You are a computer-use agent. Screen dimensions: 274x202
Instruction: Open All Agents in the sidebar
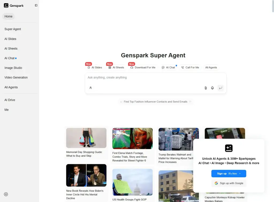[x=11, y=87]
